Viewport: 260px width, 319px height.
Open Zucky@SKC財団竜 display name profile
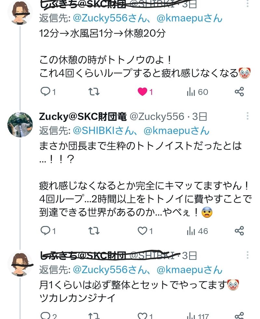pos(83,116)
